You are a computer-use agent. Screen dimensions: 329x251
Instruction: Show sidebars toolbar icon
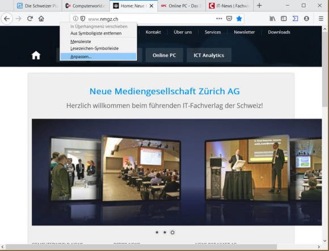point(284,19)
